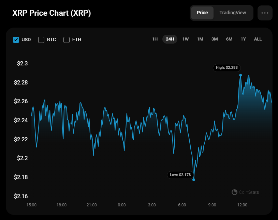This screenshot has height=220, width=278.
Task: Switch to the TradingView tab
Action: pos(233,13)
